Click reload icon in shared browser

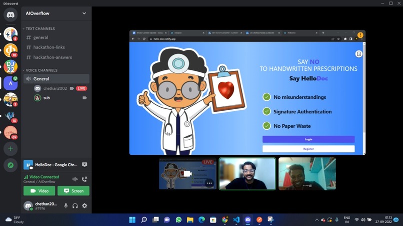coord(144,39)
